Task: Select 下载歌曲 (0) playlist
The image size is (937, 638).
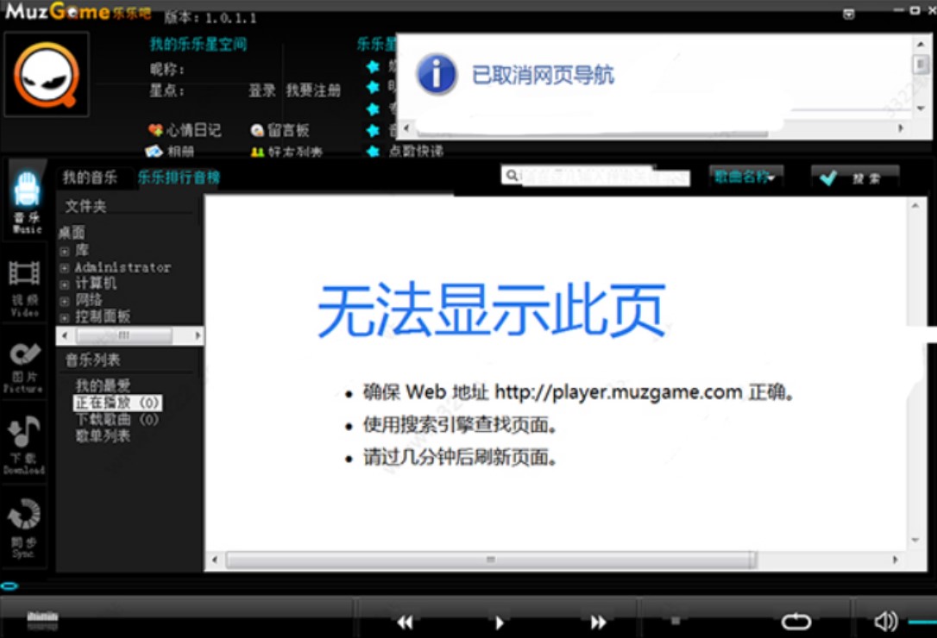Action: click(x=117, y=419)
